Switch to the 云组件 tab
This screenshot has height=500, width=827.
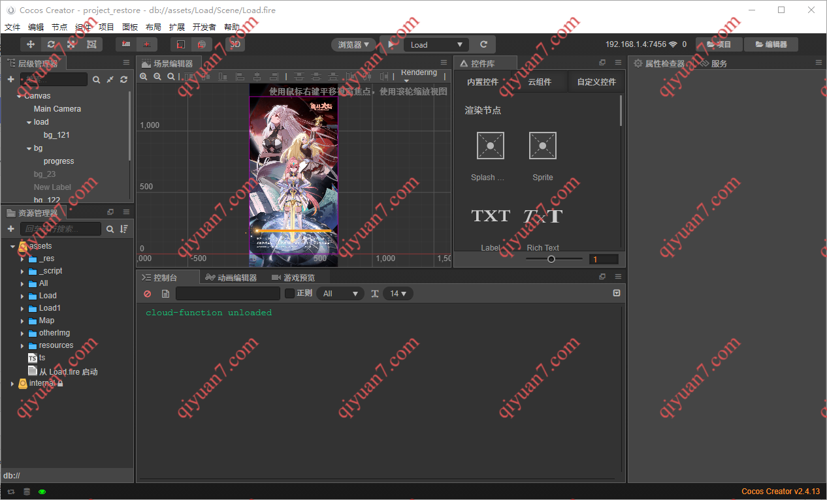click(540, 82)
